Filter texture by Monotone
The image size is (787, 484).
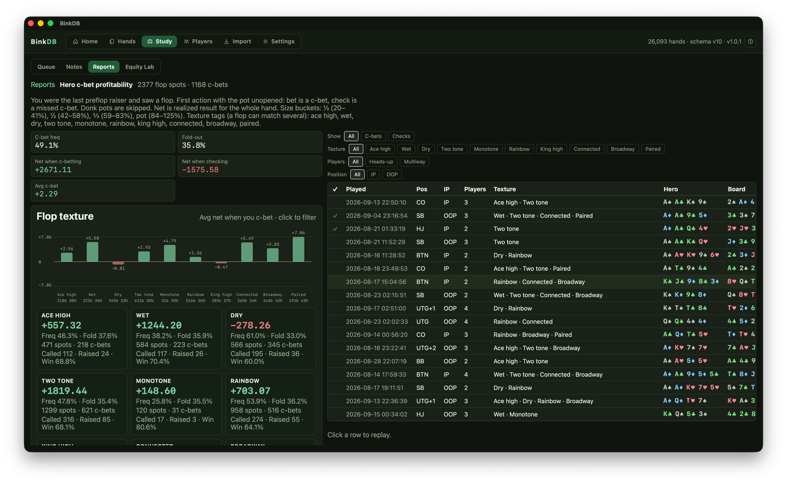pos(486,149)
